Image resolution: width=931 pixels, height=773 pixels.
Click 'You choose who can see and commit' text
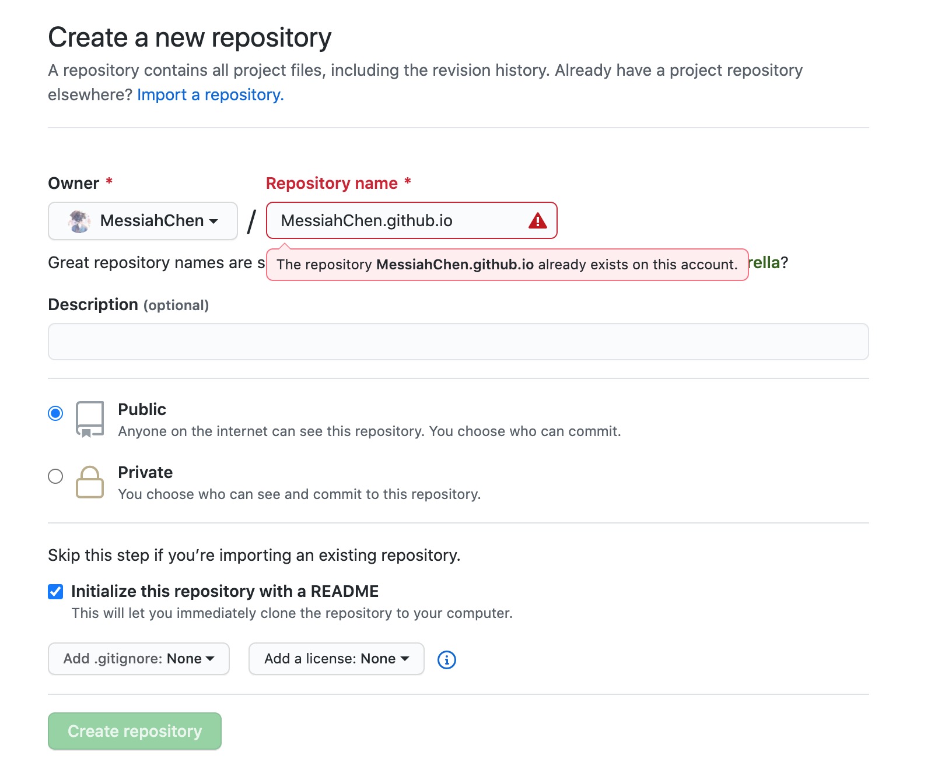(300, 494)
